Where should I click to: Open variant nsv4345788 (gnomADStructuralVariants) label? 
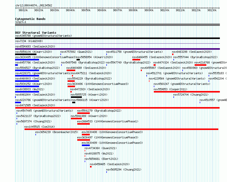44,36
